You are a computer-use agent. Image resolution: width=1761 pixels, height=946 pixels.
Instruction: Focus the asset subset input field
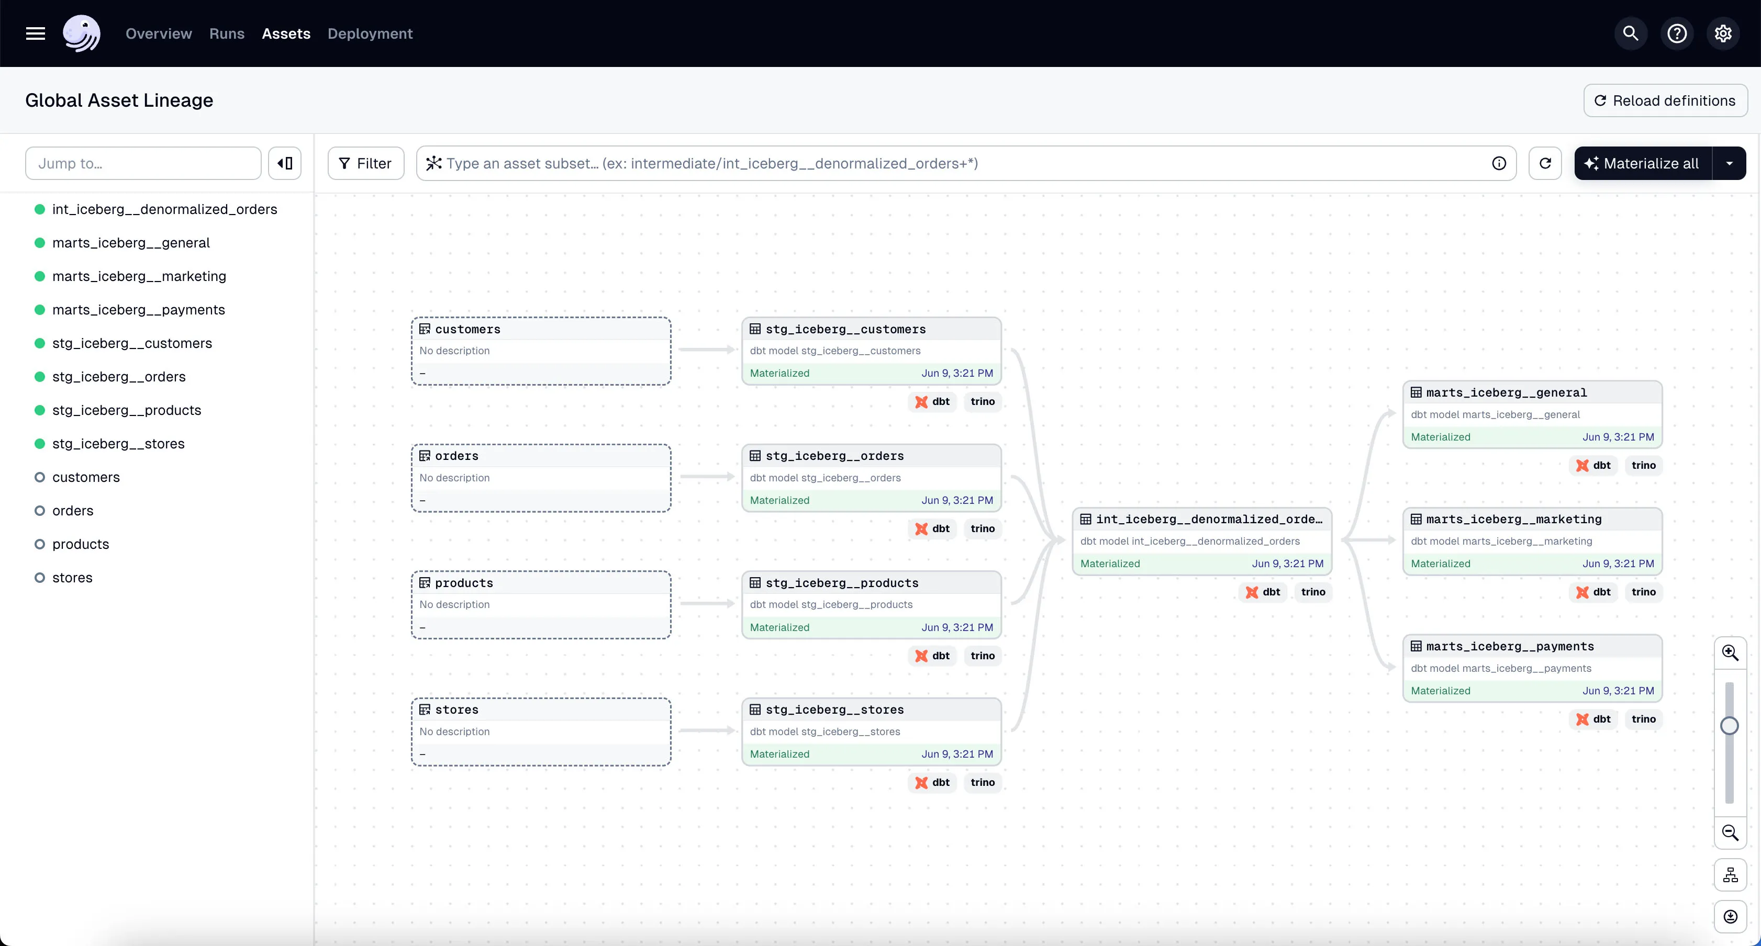[966, 163]
